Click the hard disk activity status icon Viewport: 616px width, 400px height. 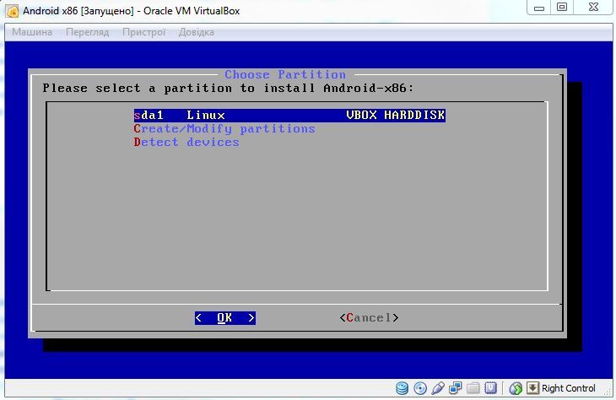pos(402,388)
